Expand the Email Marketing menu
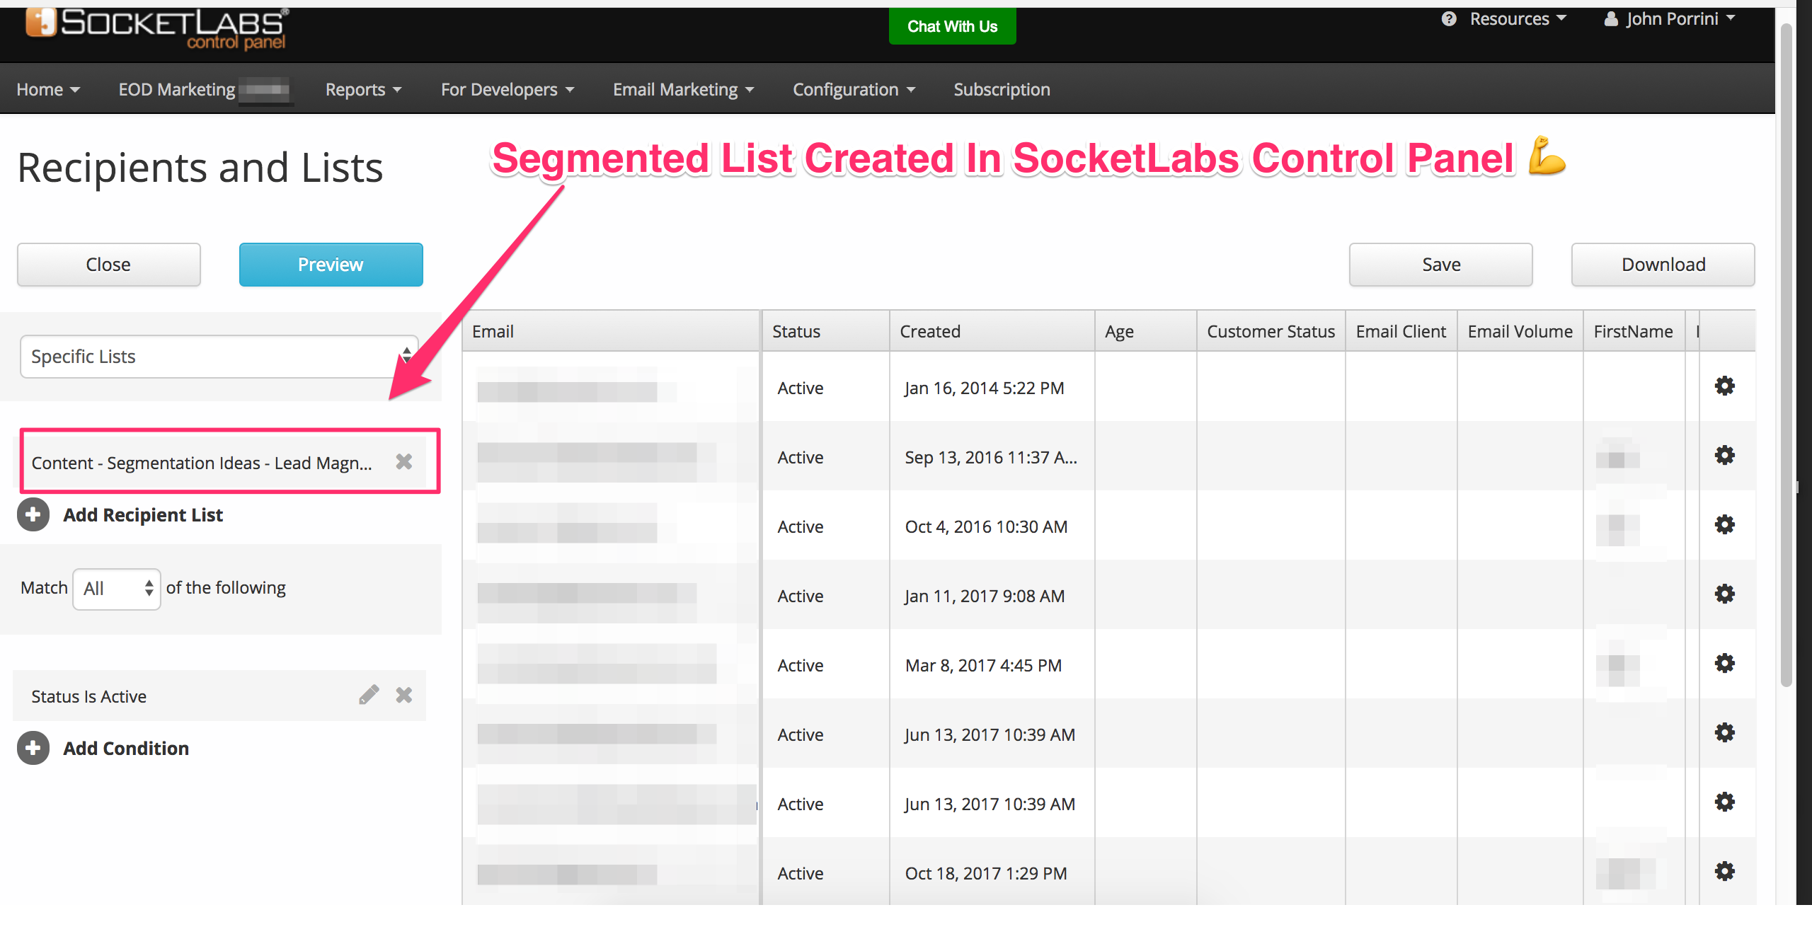Image resolution: width=1812 pixels, height=934 pixels. click(684, 90)
